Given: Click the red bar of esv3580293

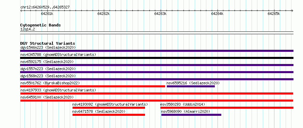Looking at the screenshot, I should click(x=227, y=108).
